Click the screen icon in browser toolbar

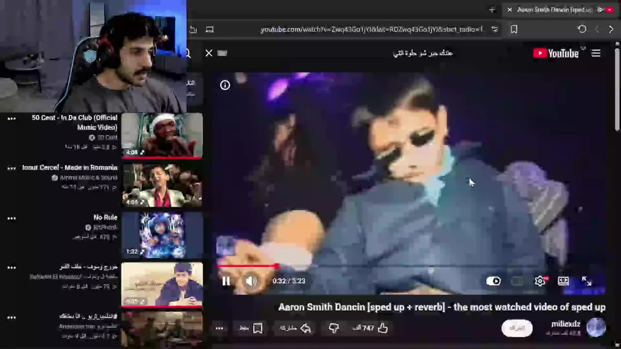(x=210, y=30)
